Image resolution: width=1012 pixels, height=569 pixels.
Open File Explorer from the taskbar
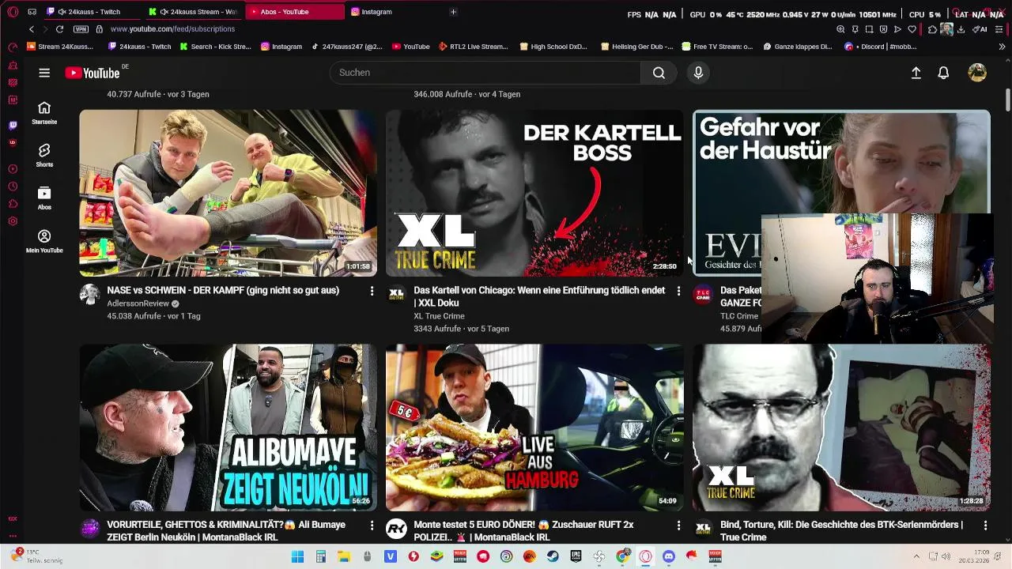[x=344, y=556]
